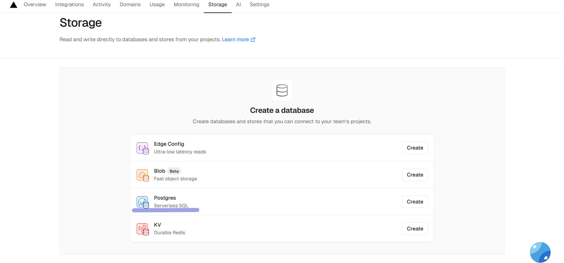Image resolution: width=564 pixels, height=263 pixels.
Task: Navigate to the Settings tab
Action: [259, 5]
